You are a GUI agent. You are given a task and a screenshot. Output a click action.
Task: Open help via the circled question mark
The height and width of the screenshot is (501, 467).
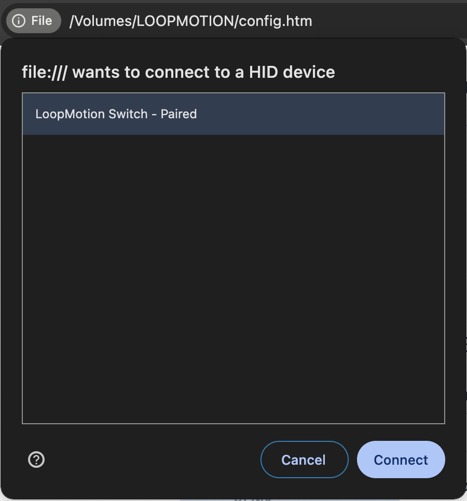point(36,460)
